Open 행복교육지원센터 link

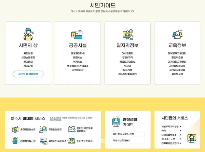click(177, 53)
